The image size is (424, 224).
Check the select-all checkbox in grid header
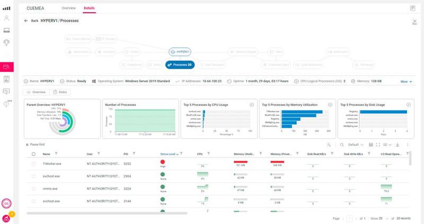click(x=34, y=154)
